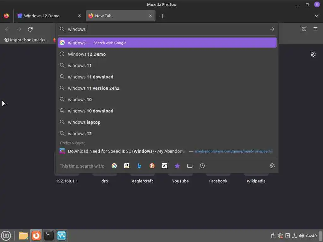The width and height of the screenshot is (323, 242).
Task: Search this time with DuckDuckGo icon
Action: coord(152,166)
